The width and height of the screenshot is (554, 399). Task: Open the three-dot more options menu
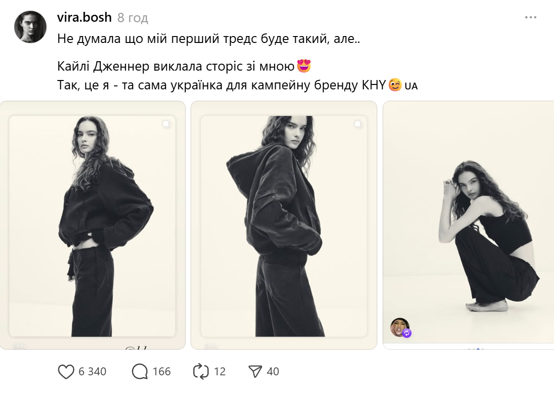point(530,18)
